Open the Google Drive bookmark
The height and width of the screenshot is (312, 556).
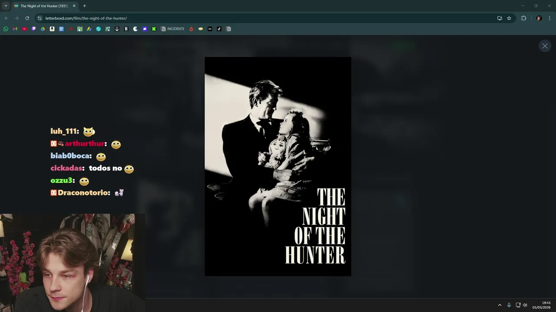(43, 29)
